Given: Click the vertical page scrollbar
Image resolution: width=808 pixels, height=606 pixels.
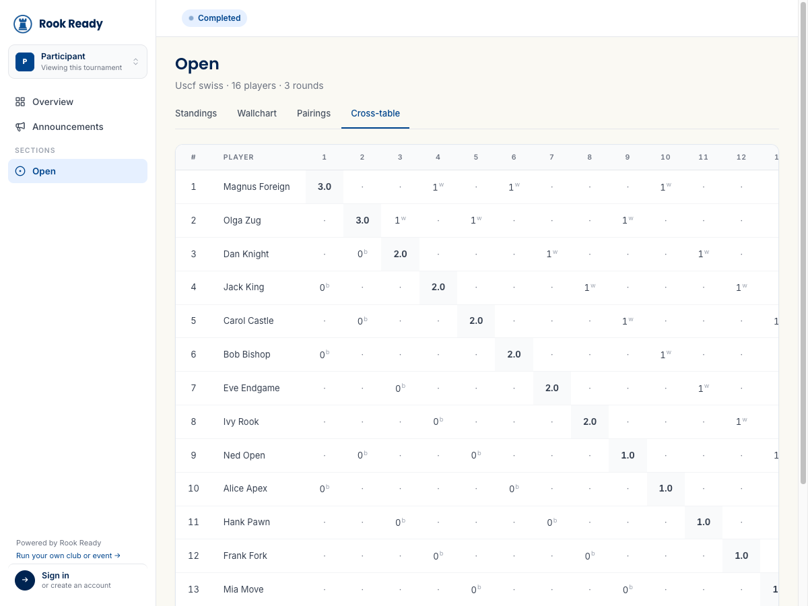Looking at the screenshot, I should click(x=803, y=242).
